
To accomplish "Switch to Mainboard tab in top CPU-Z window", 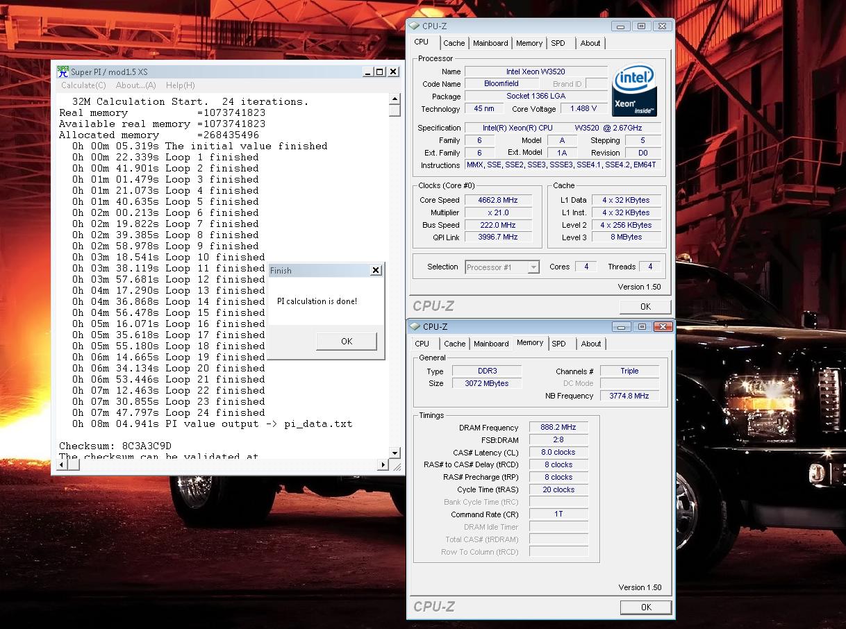I will pos(490,43).
